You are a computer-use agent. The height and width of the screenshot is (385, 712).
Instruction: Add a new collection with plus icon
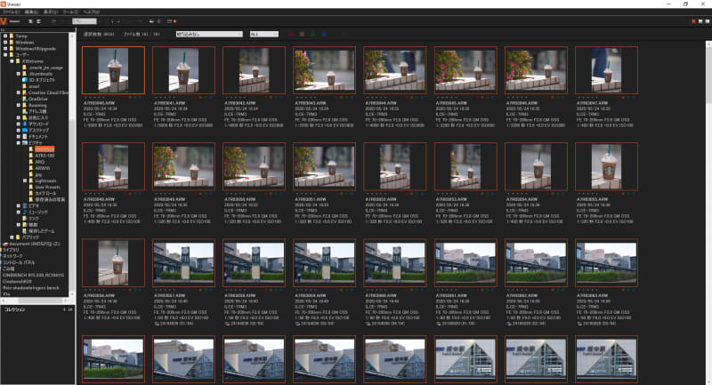click(x=64, y=309)
